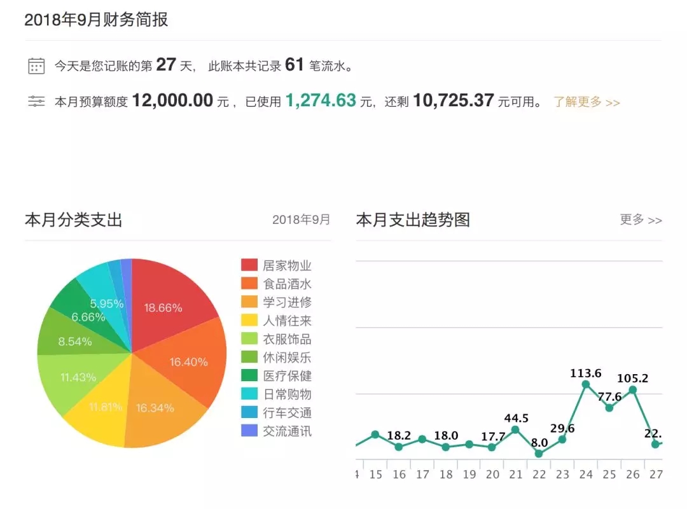
Task: Click the data point on day 17
Action: pos(422,439)
